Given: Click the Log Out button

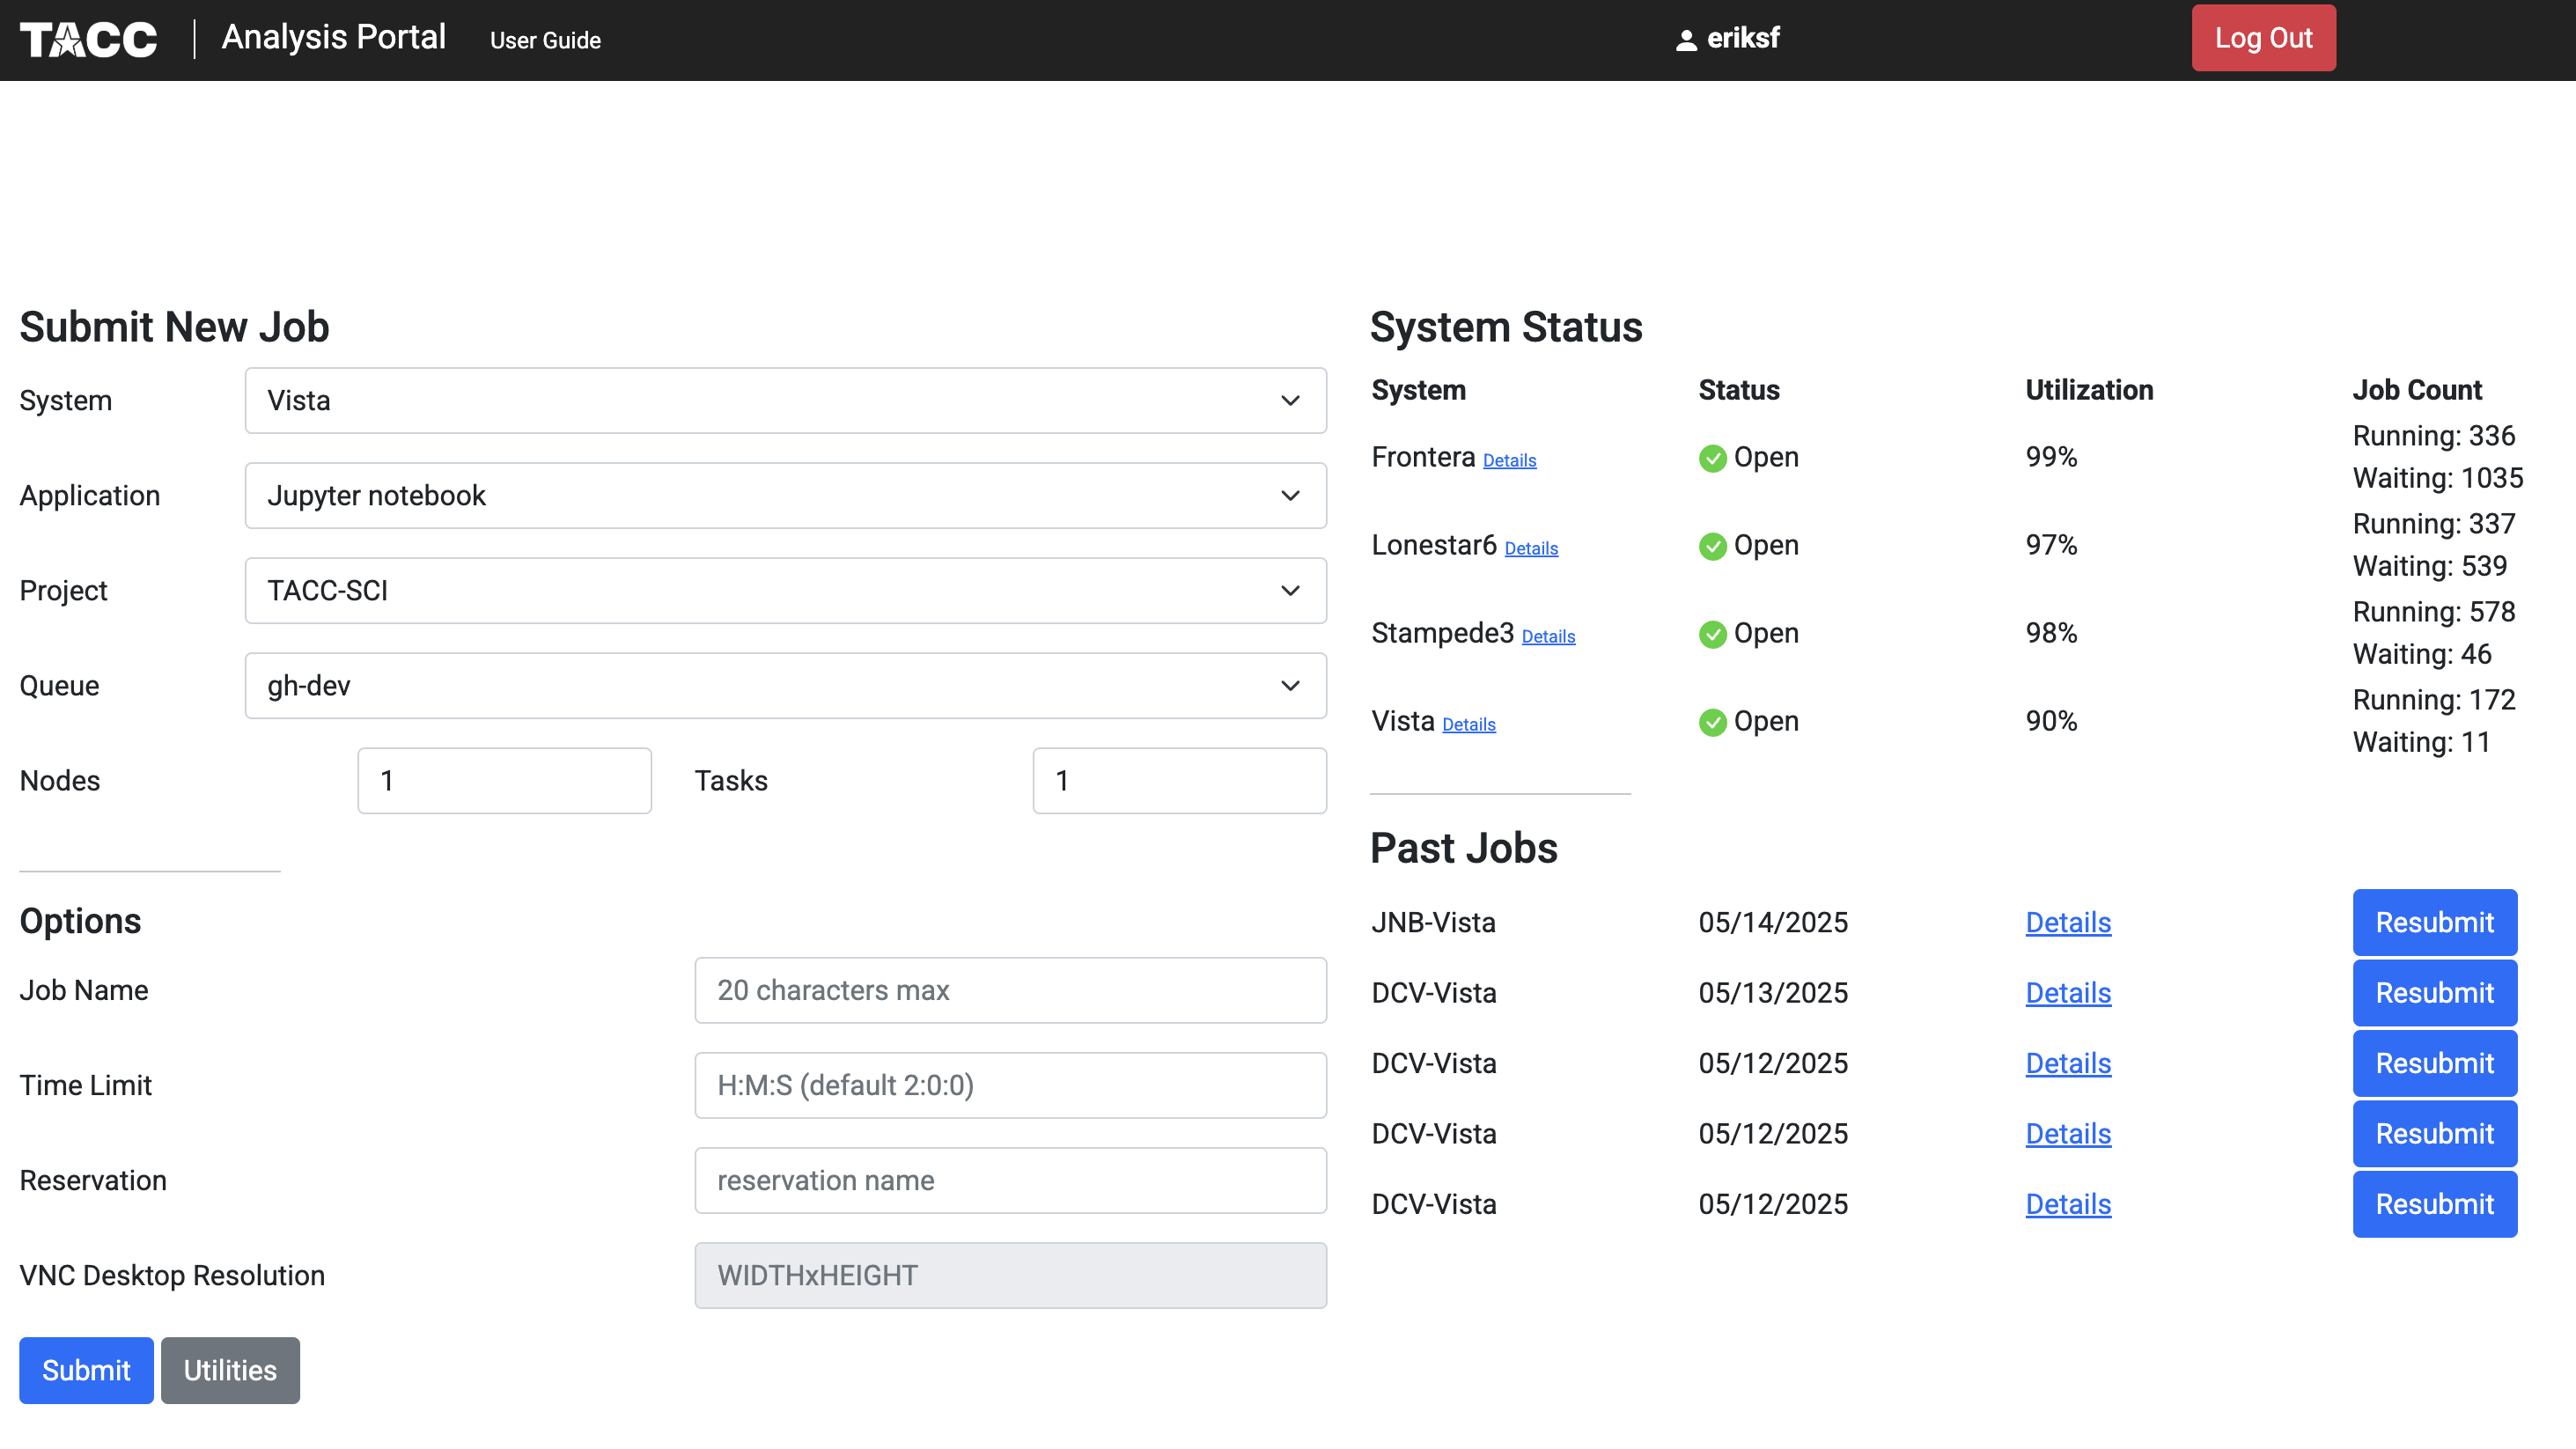Looking at the screenshot, I should coord(2263,38).
